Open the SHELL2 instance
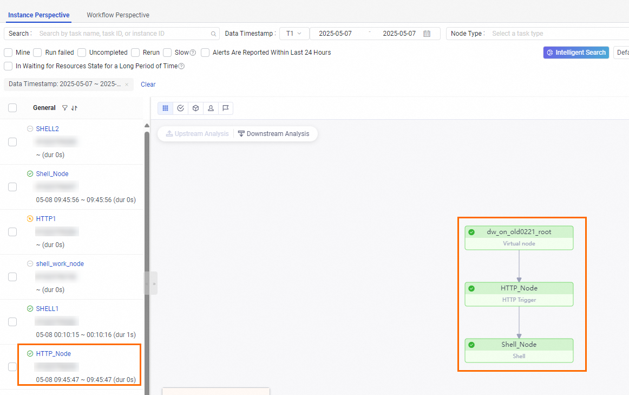 [47, 129]
